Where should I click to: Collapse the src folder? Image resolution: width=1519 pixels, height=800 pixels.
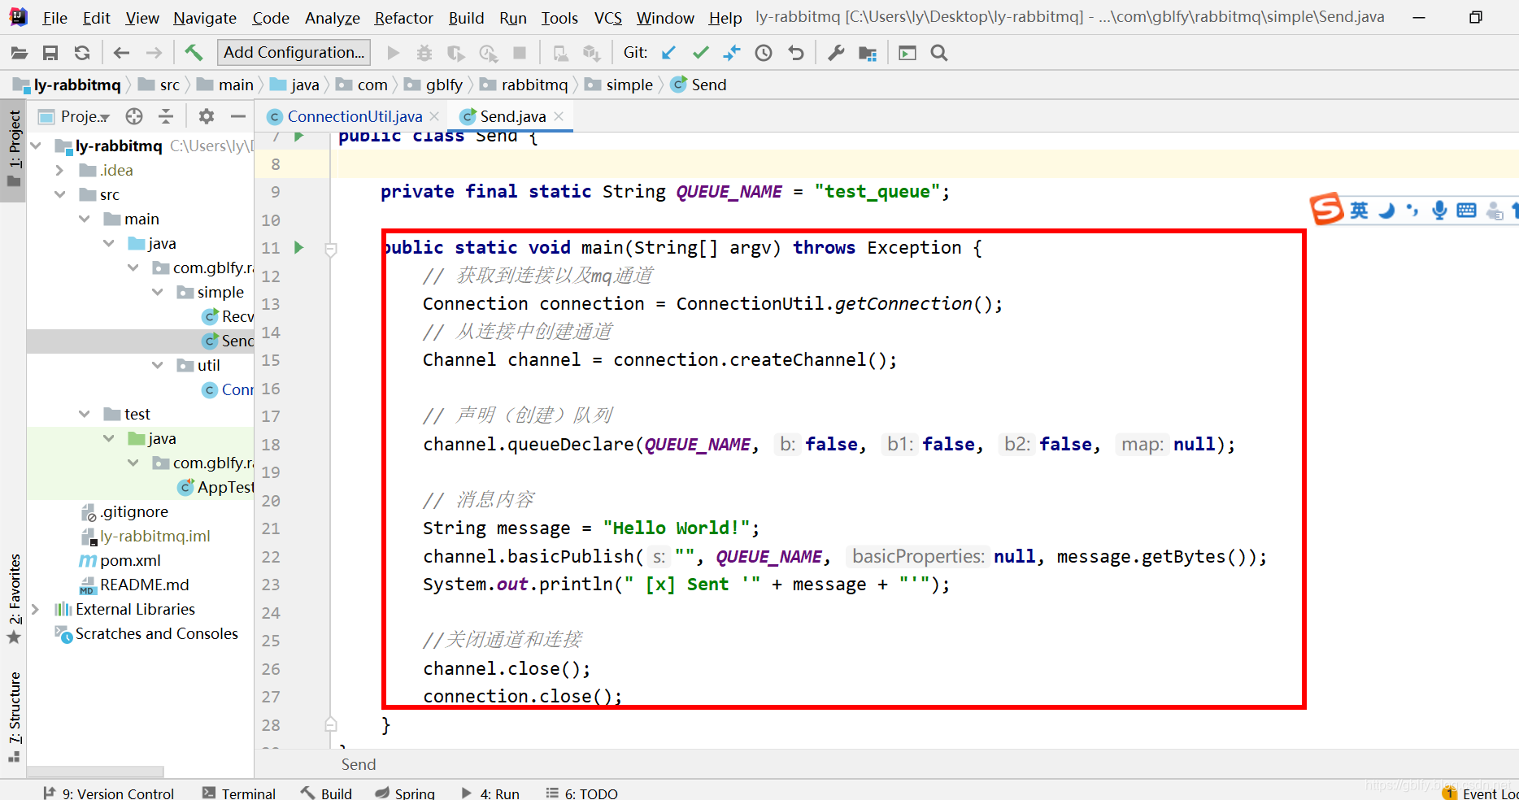coord(60,194)
